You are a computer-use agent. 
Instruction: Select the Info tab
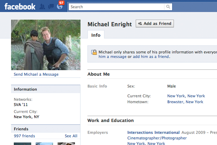click(96, 35)
